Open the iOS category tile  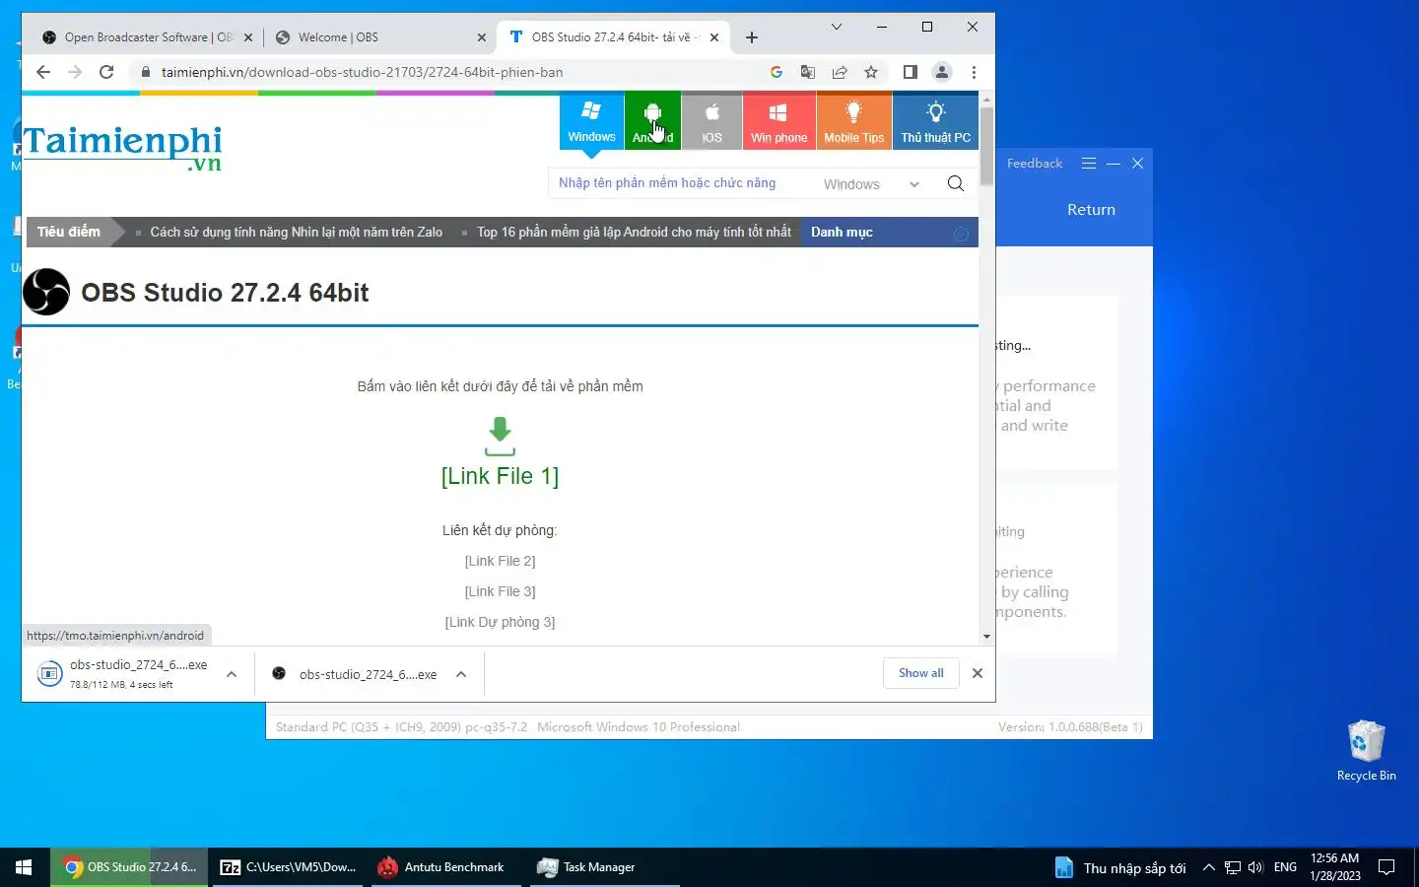(x=711, y=121)
